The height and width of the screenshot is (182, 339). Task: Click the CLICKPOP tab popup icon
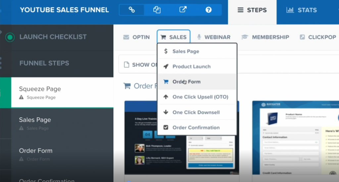[302, 37]
